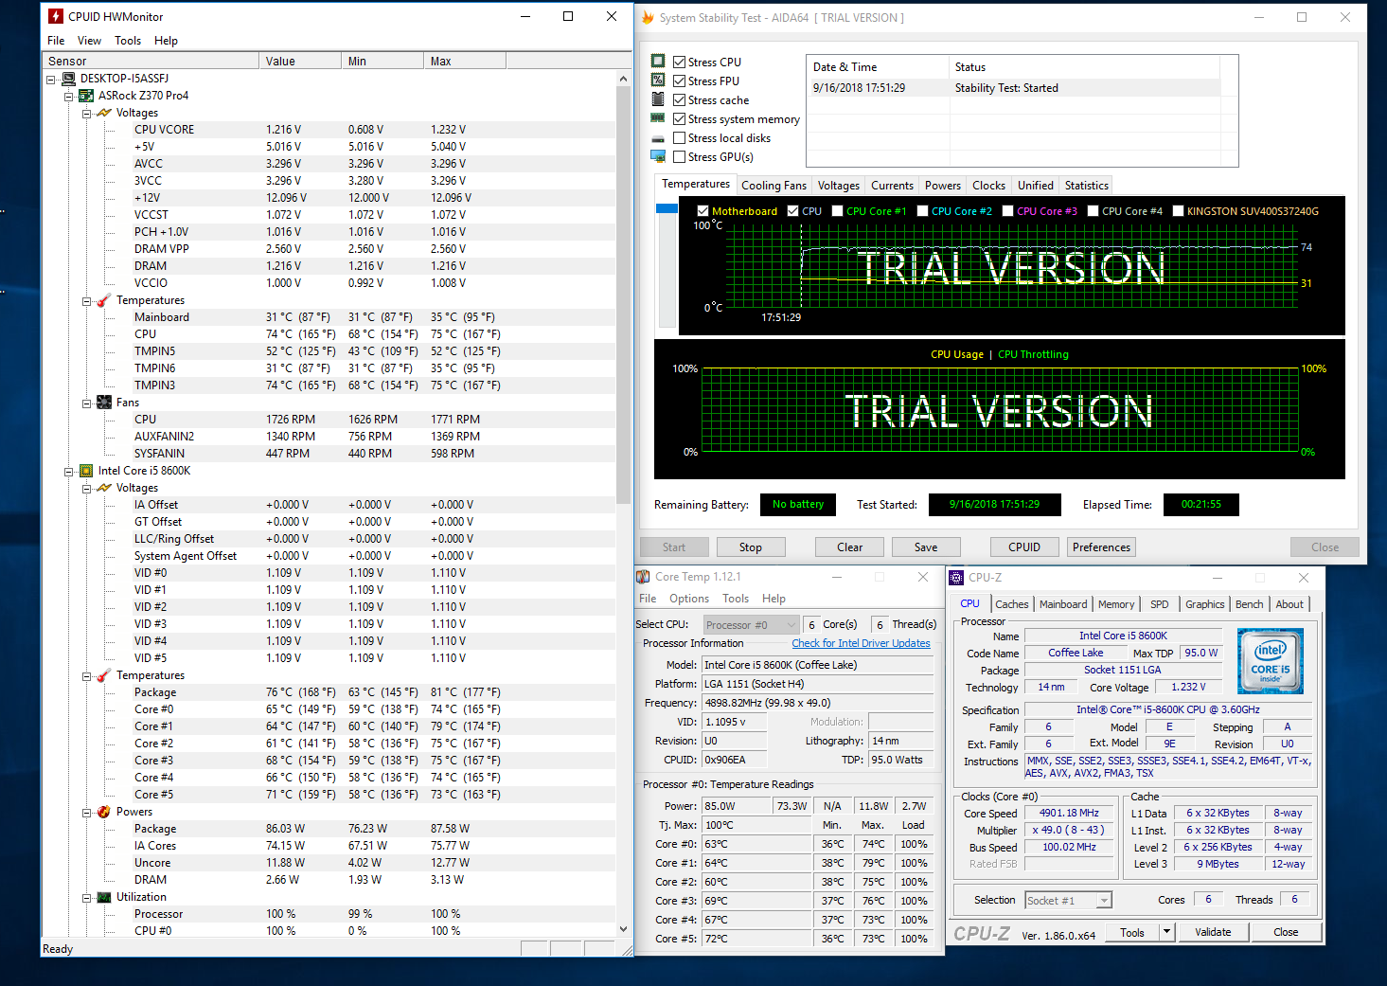
Task: Open Check for Intel Driver Updates link
Action: pyautogui.click(x=861, y=643)
